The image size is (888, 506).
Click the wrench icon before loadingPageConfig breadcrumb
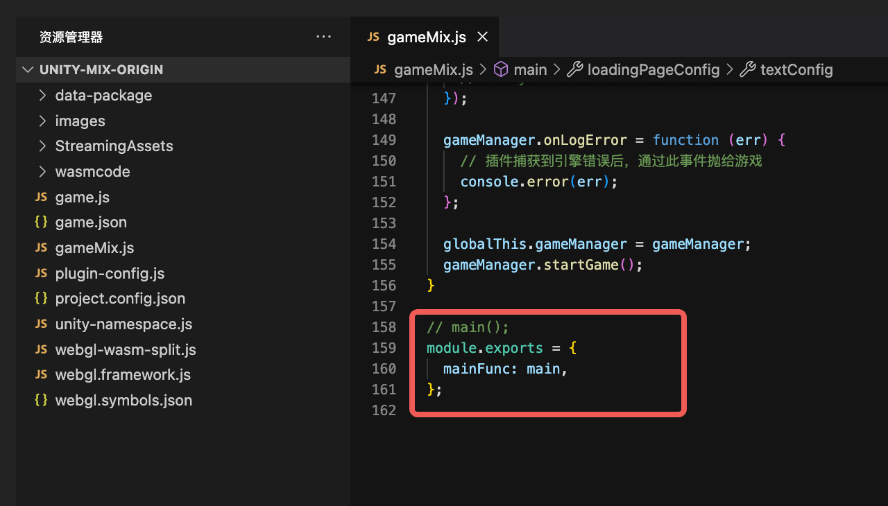click(x=574, y=69)
